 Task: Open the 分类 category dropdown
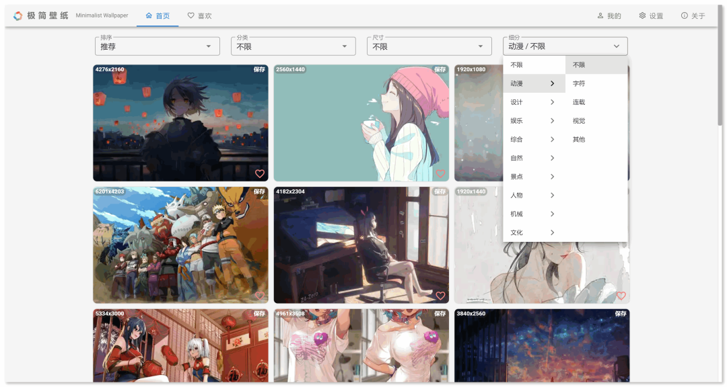click(x=293, y=46)
